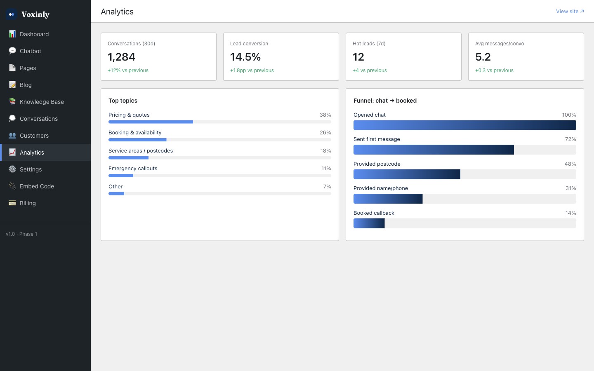Open Dashboard in the sidebar
The image size is (594, 371).
pos(45,34)
